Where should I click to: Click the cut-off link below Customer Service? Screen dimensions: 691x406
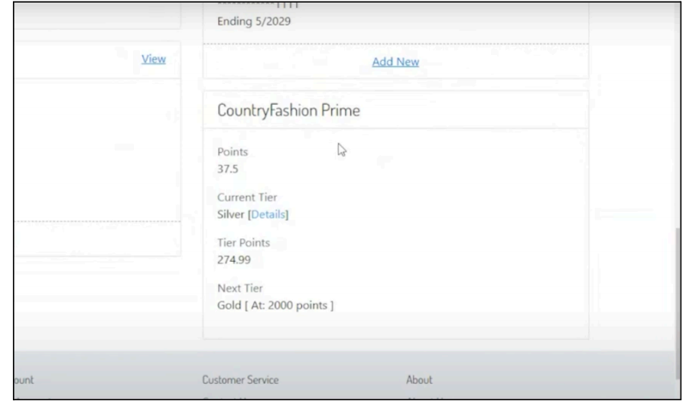click(227, 397)
